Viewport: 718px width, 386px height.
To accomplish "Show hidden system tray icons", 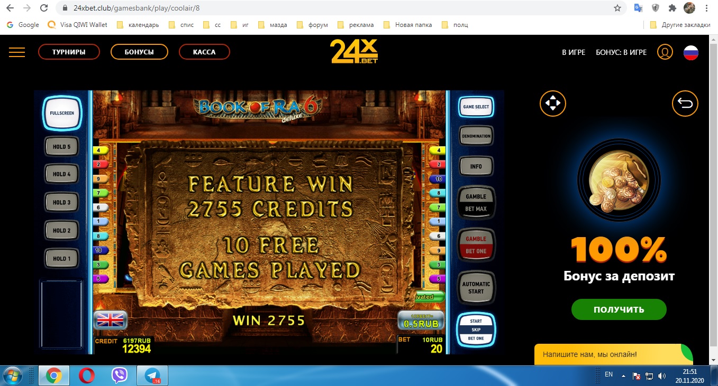I will click(x=623, y=376).
